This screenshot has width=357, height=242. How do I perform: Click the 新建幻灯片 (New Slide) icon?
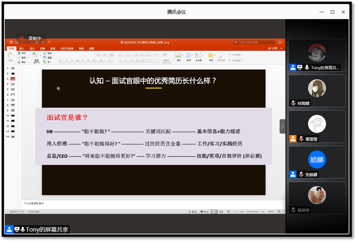pos(36,57)
